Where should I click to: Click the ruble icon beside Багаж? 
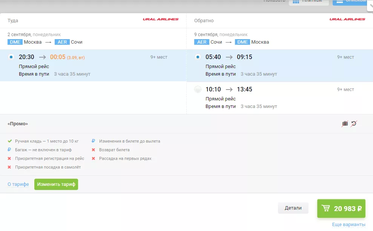coord(10,150)
